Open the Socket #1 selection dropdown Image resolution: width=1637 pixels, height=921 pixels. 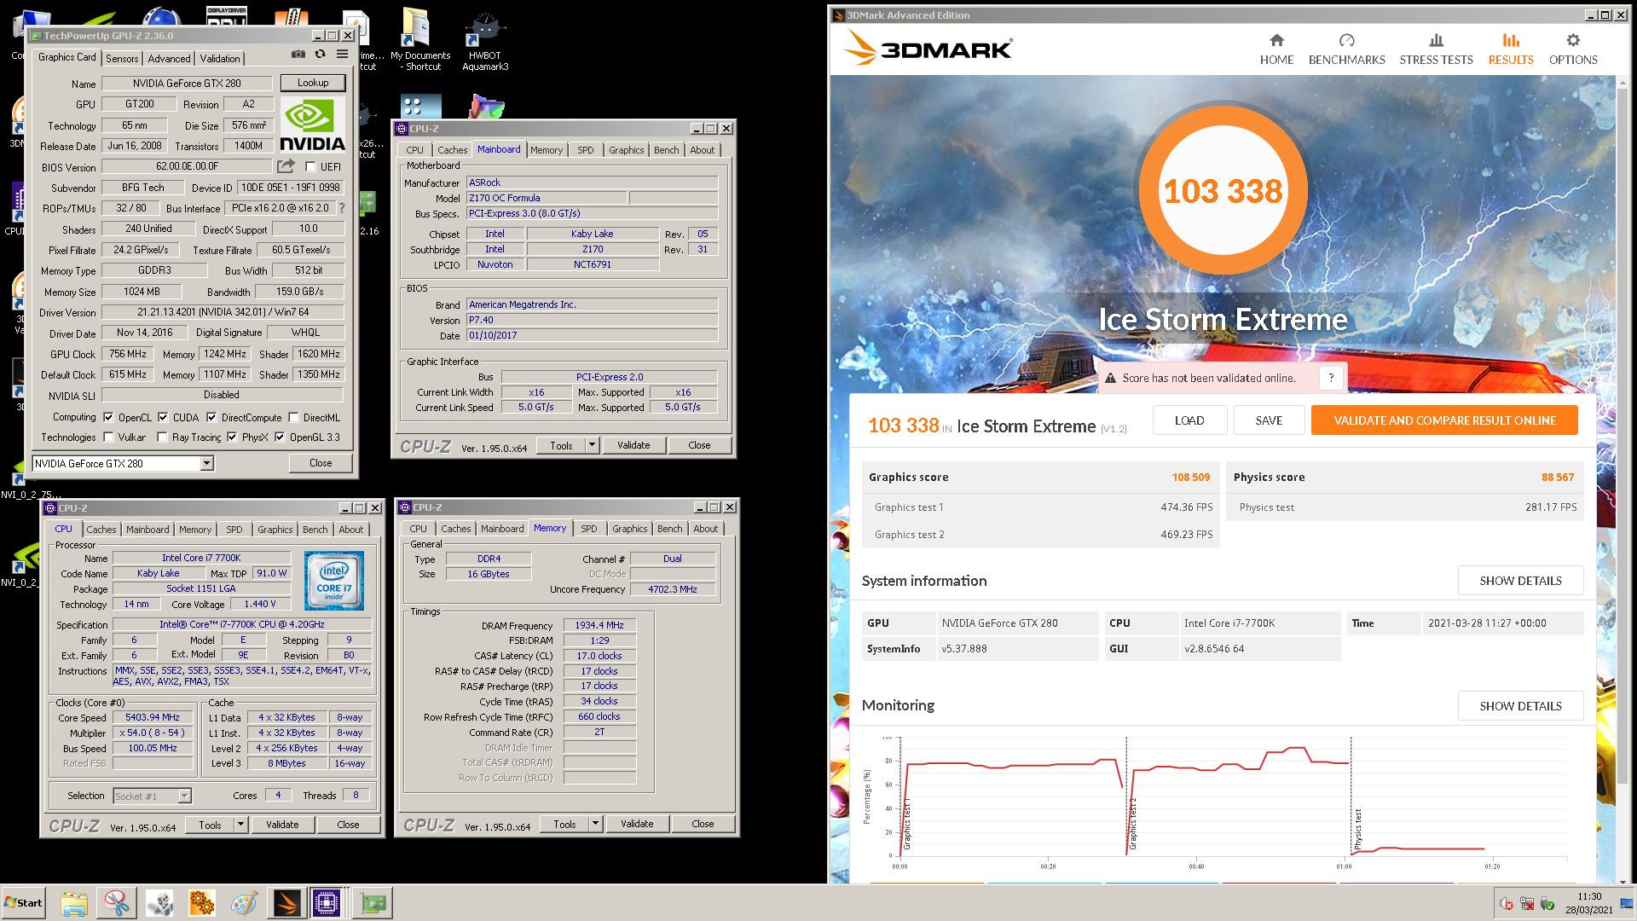coord(184,796)
